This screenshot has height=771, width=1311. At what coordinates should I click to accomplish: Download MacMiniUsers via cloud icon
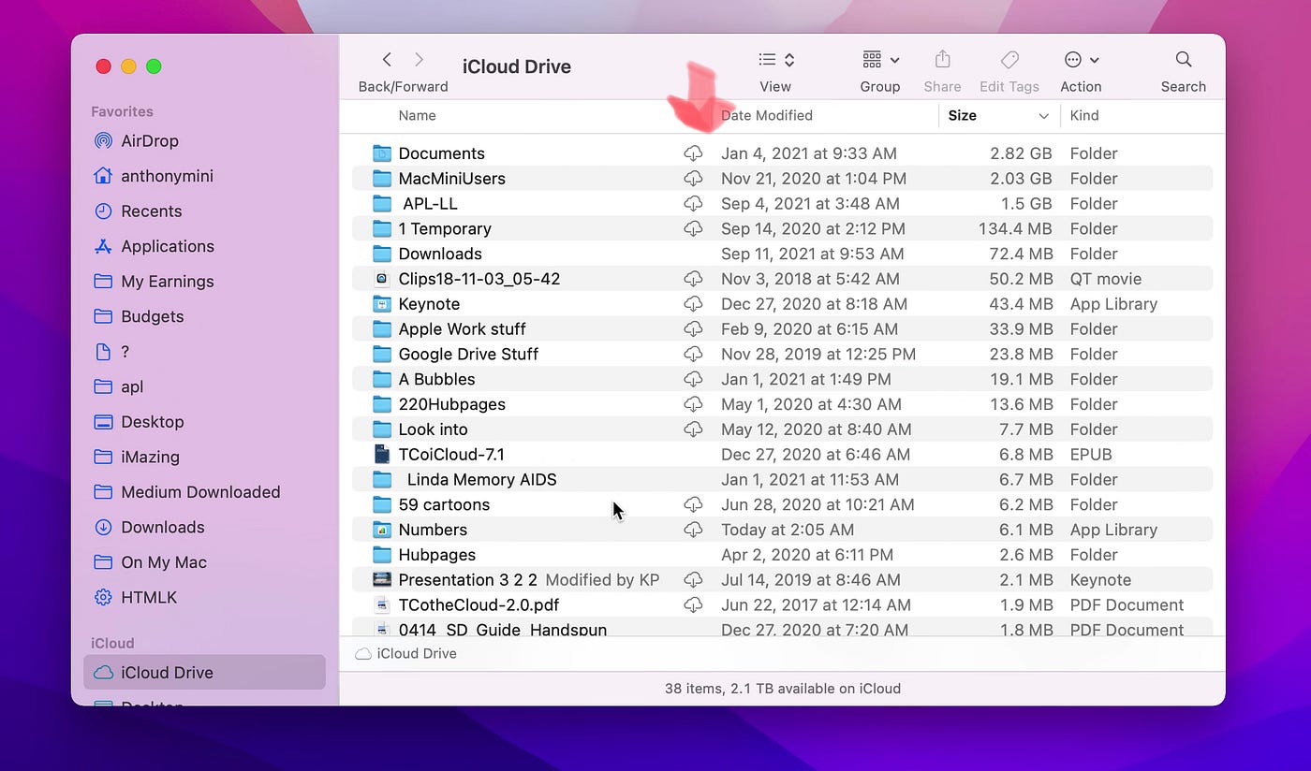tap(693, 179)
